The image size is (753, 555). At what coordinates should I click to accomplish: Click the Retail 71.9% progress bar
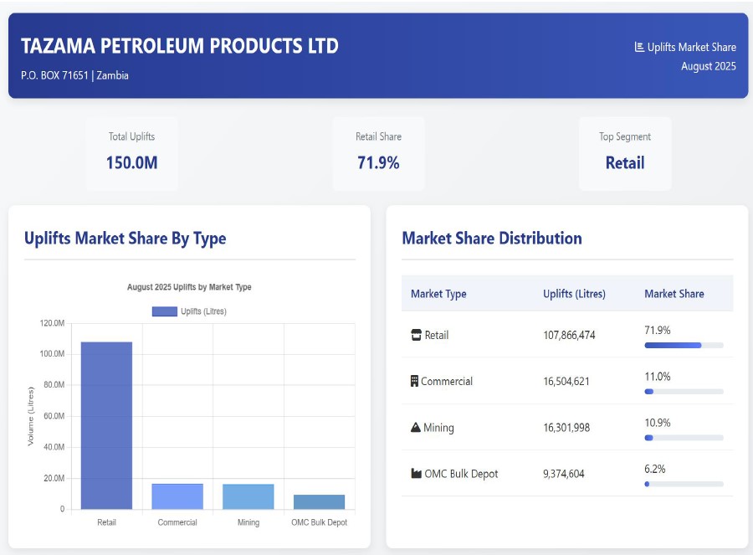pyautogui.click(x=684, y=345)
